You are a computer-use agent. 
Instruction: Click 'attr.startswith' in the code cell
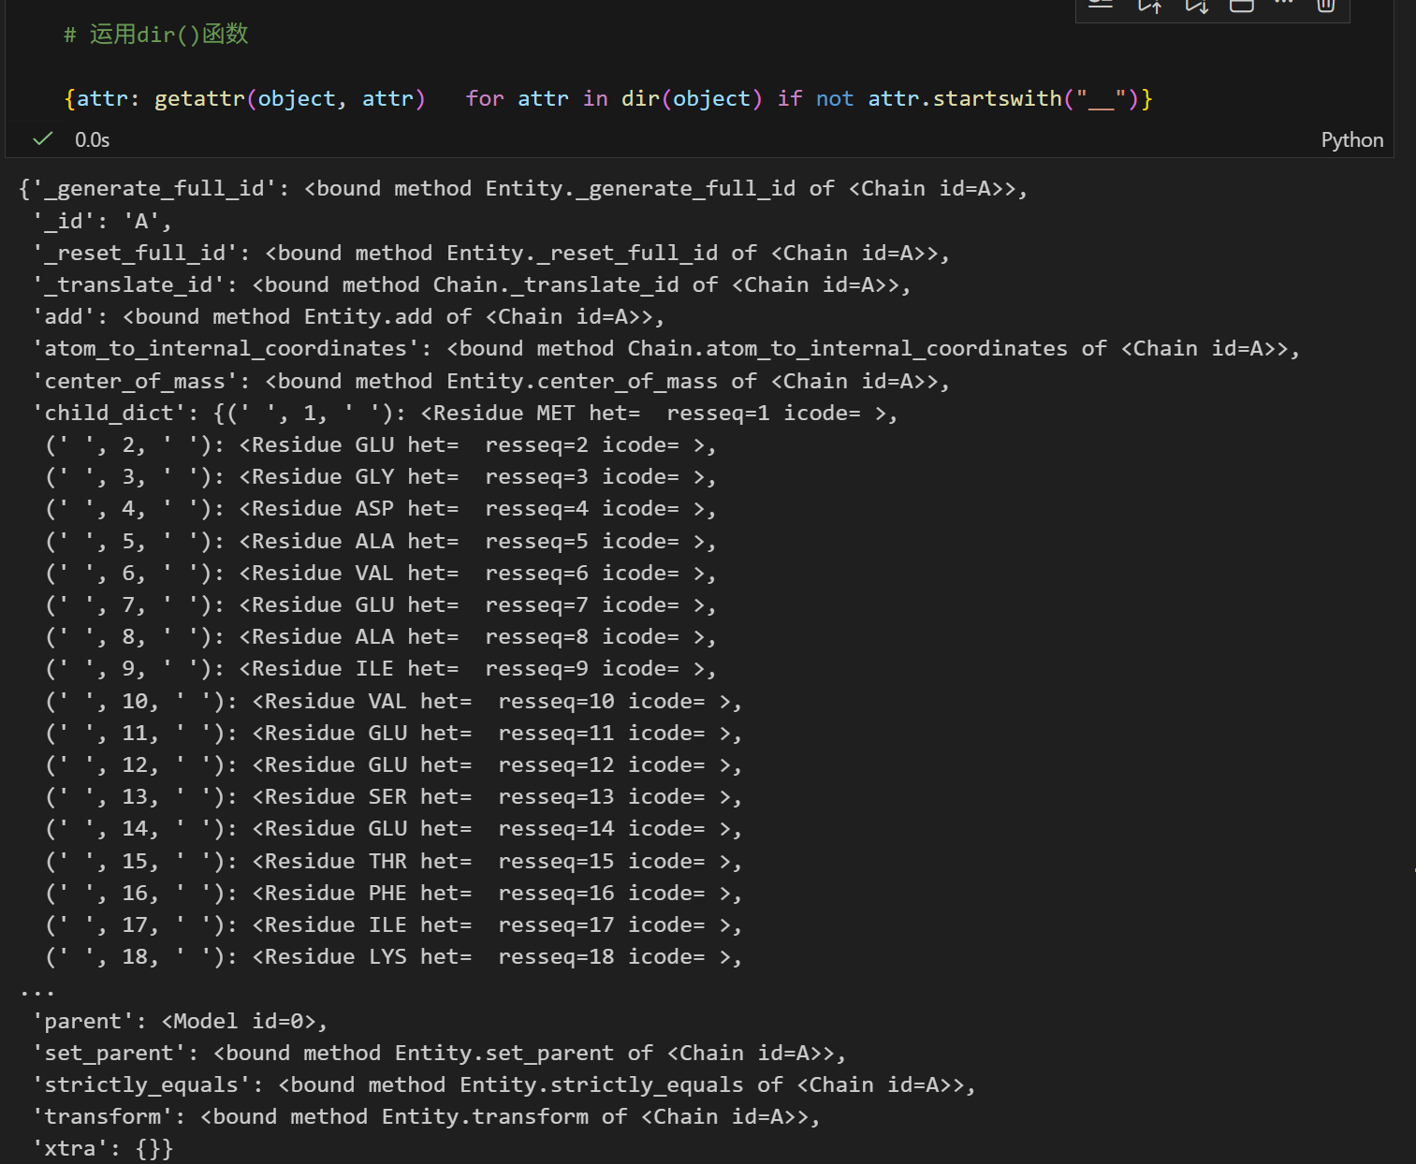pos(965,99)
